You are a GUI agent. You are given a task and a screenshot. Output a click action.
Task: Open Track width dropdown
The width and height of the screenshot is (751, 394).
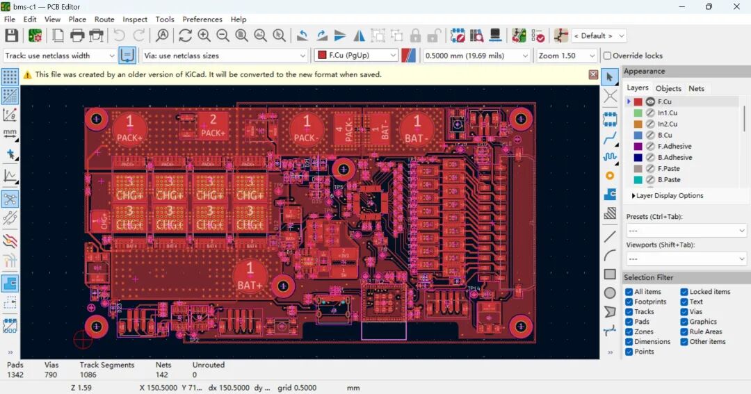59,56
